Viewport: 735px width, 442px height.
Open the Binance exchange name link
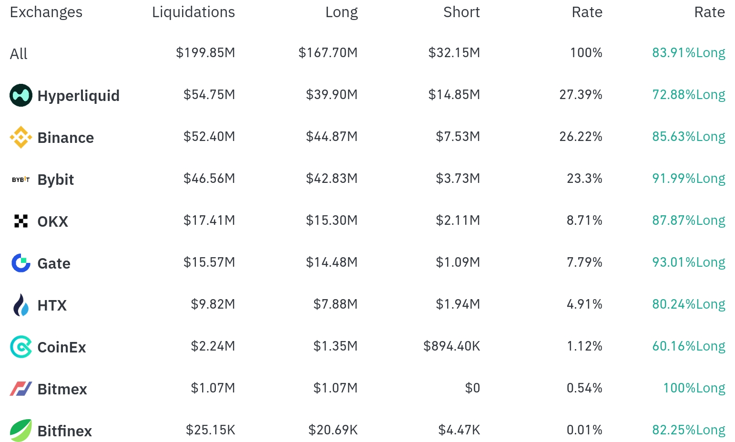[65, 138]
